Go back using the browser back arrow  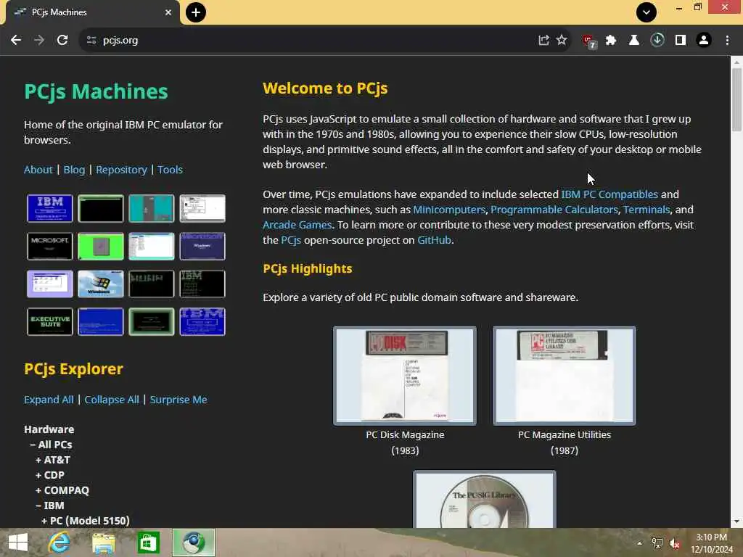coord(16,41)
